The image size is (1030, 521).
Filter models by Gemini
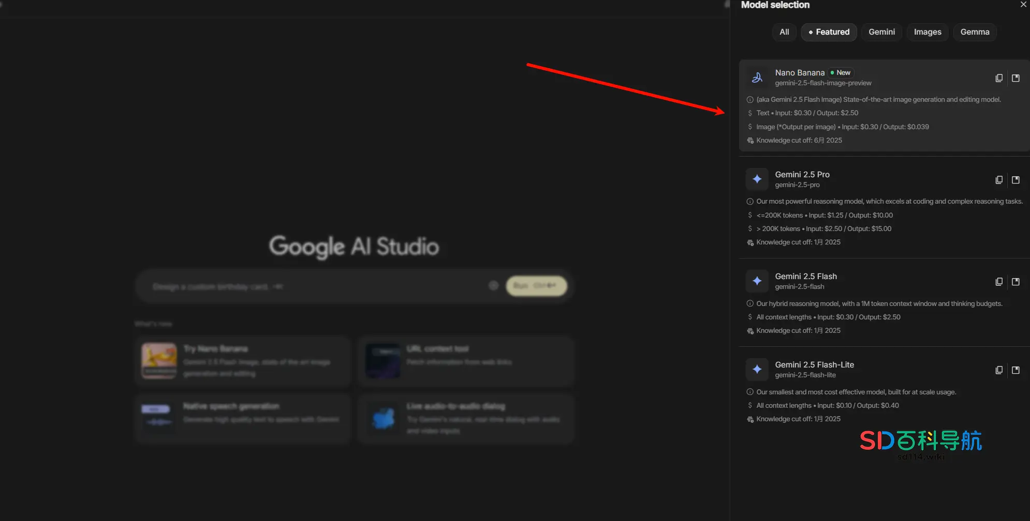pos(881,32)
